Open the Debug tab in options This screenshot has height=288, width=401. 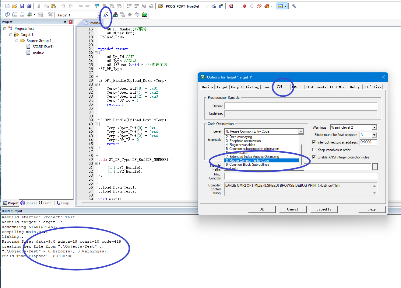pos(355,87)
